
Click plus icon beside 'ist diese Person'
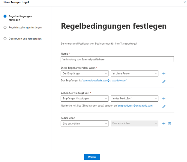point(164,74)
